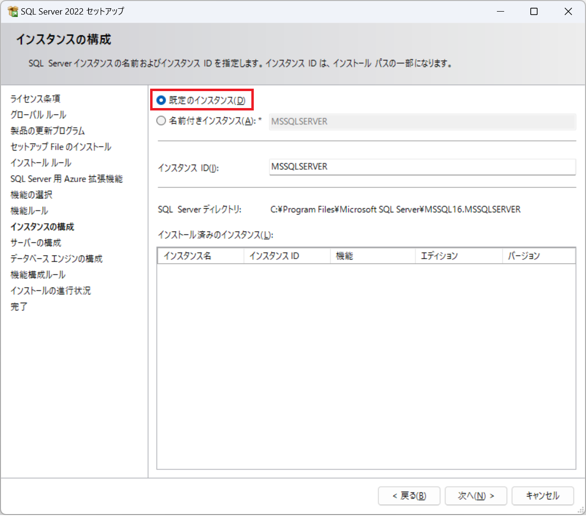Screen dimensions: 586x516
Task: Sort by the インスタンス名 column header
Action: [200, 256]
